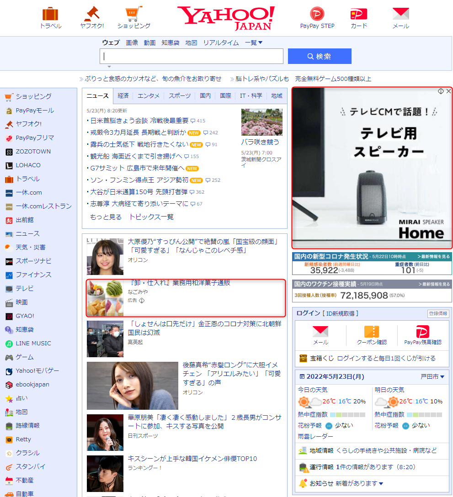This screenshot has height=497, width=453.
Task: Switch to the スポーツ news tab
Action: [180, 96]
